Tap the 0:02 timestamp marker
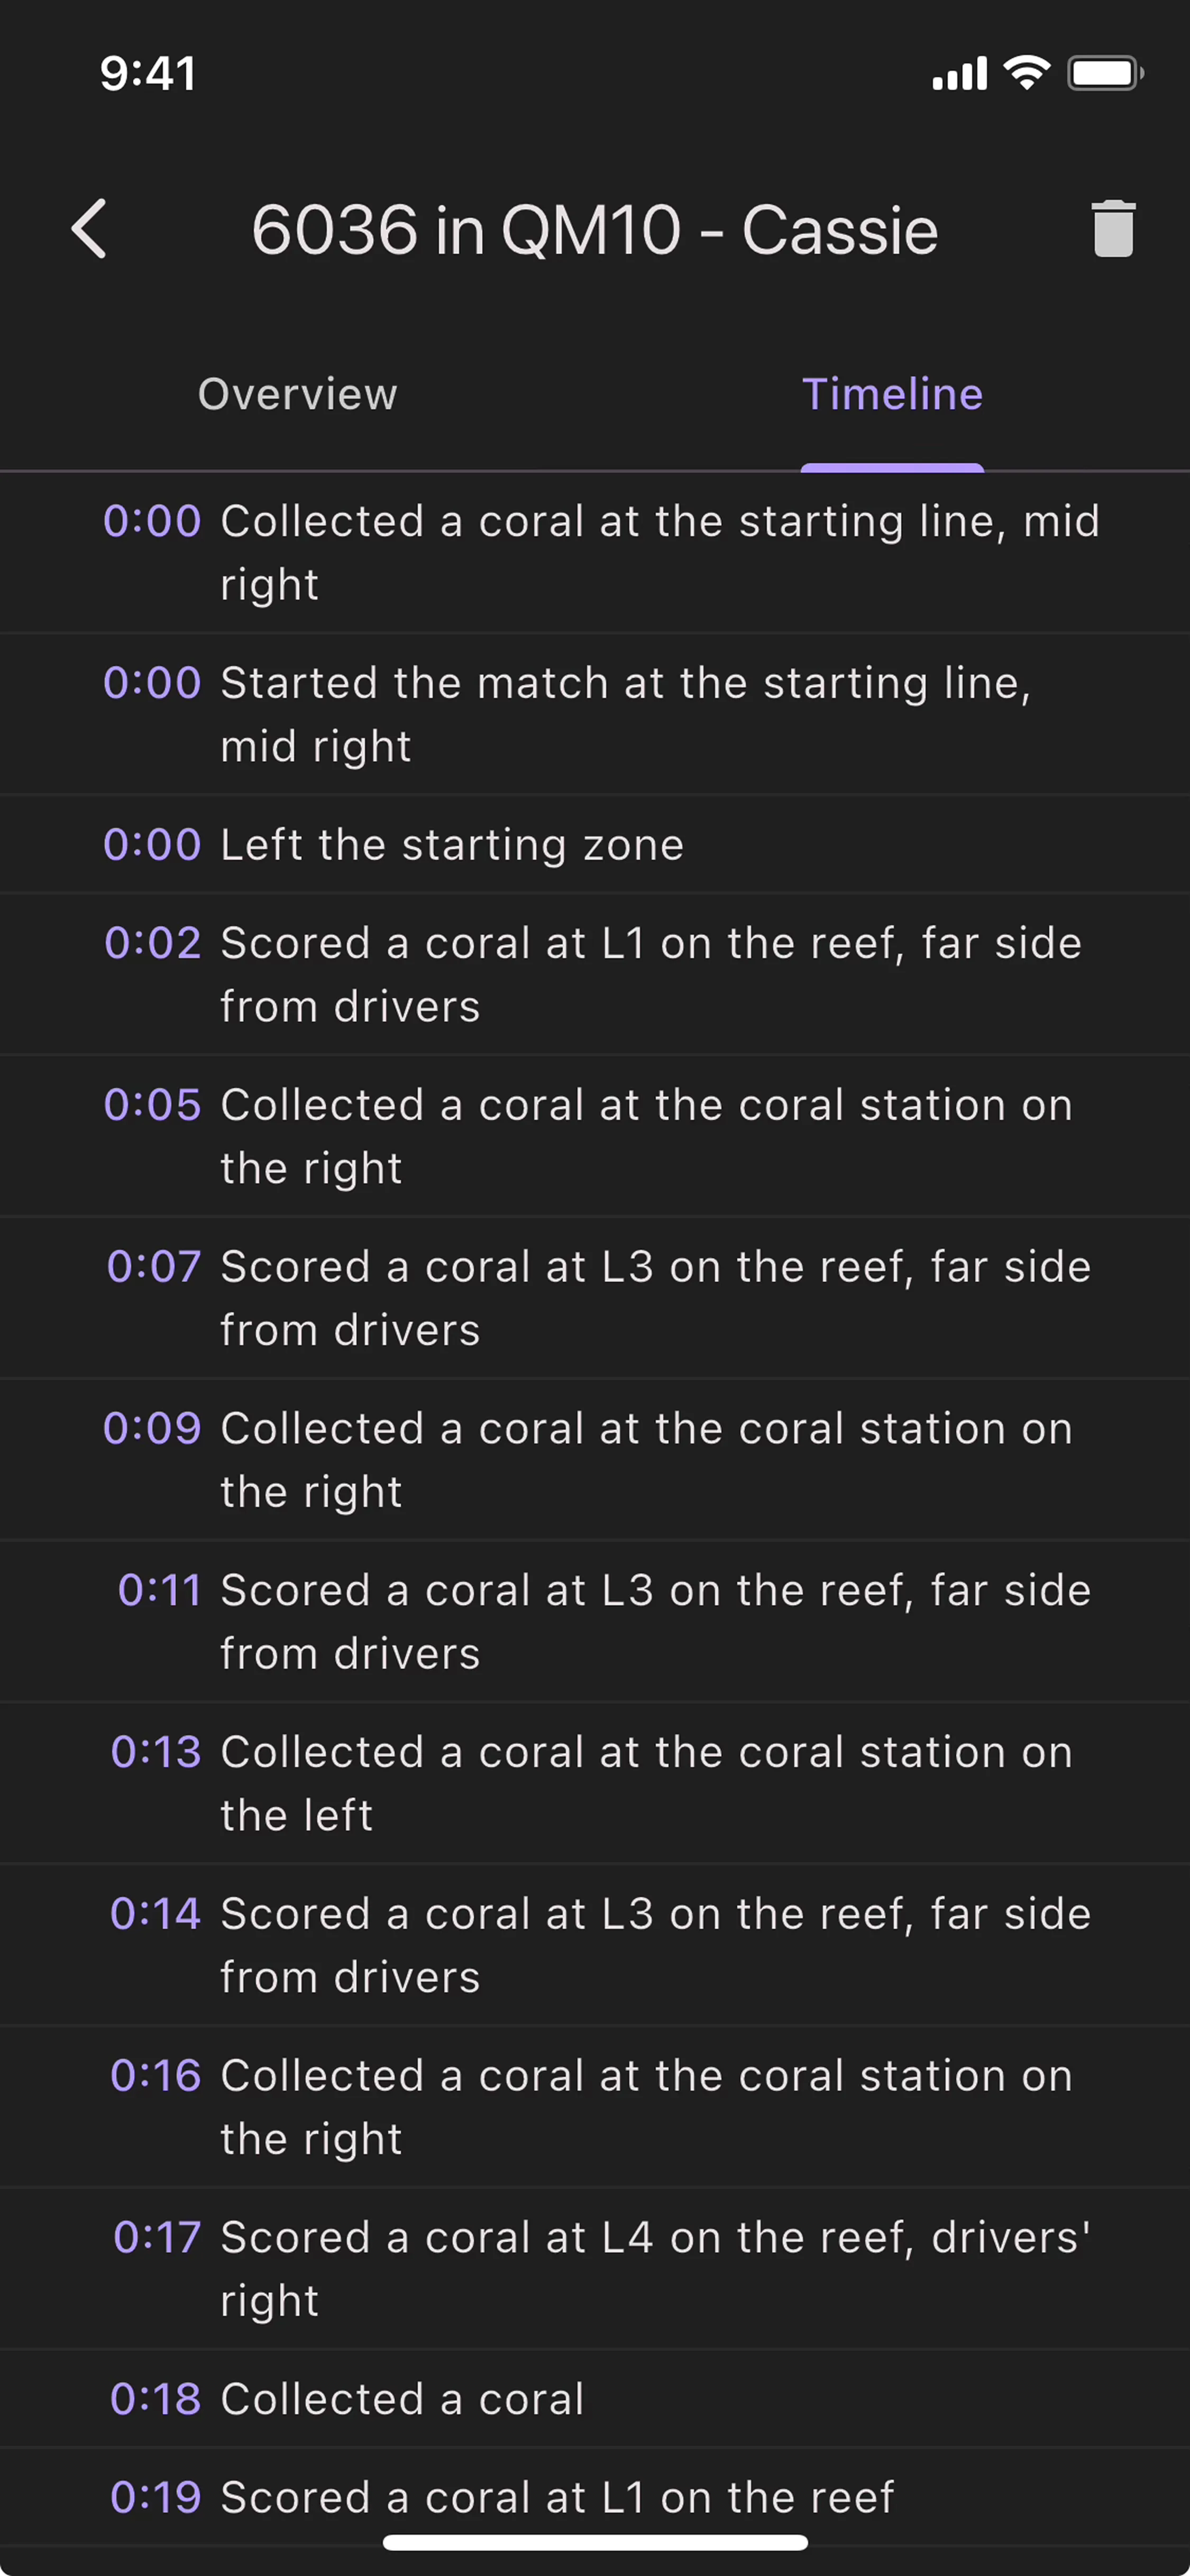Screen dimensions: 1190x2576 point(153,943)
